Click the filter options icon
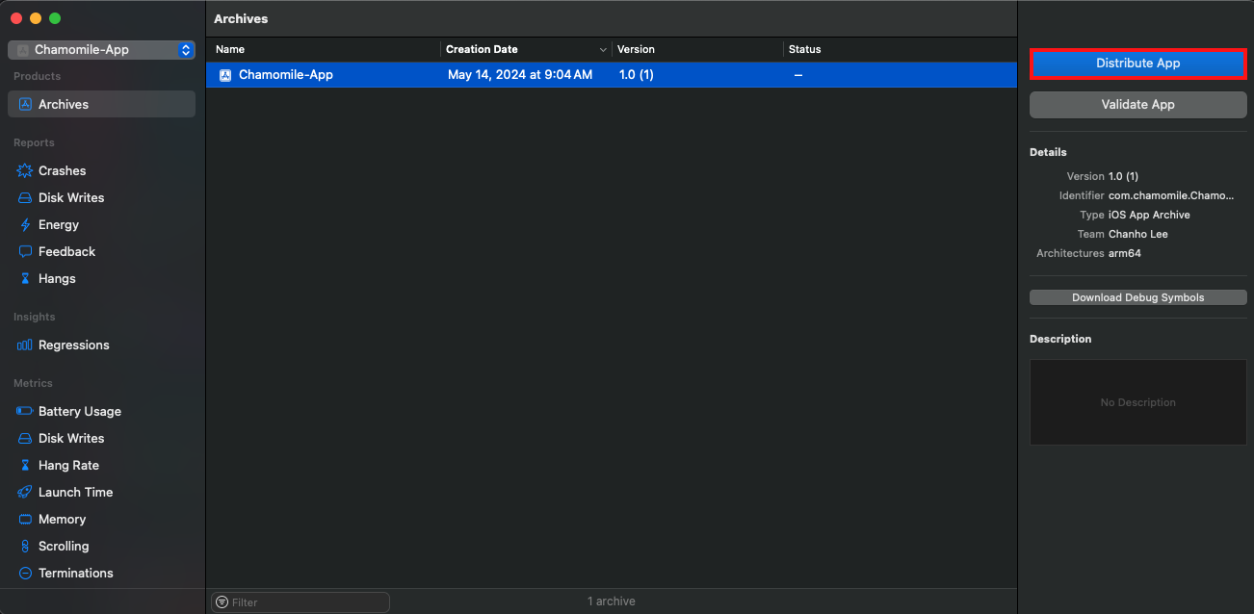 222,602
